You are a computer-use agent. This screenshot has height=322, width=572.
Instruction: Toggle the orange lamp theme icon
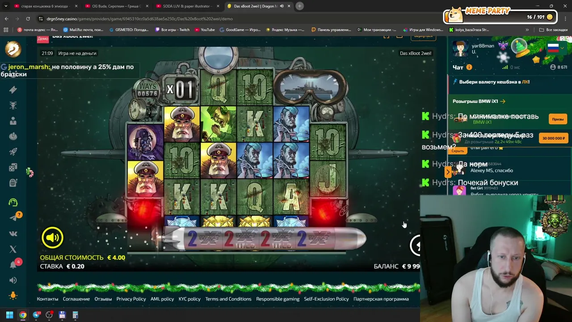[x=13, y=296]
